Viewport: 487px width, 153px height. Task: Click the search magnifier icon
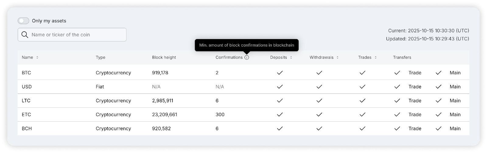click(x=25, y=35)
